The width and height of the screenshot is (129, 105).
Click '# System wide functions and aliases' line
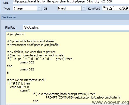click(31, 41)
